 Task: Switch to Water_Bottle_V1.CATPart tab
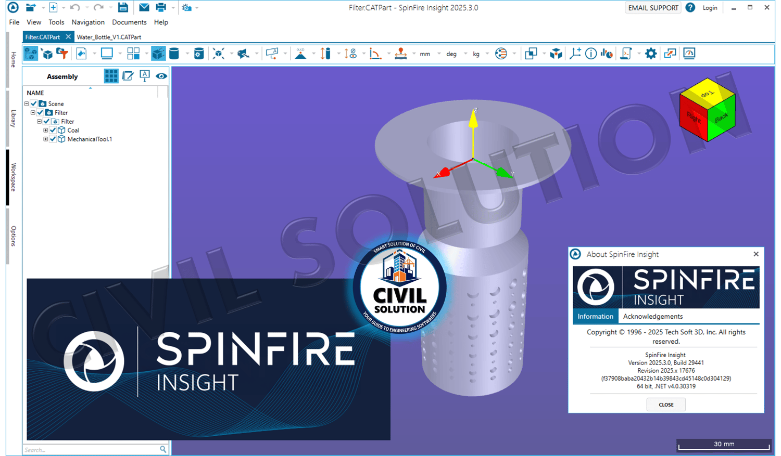pos(109,37)
